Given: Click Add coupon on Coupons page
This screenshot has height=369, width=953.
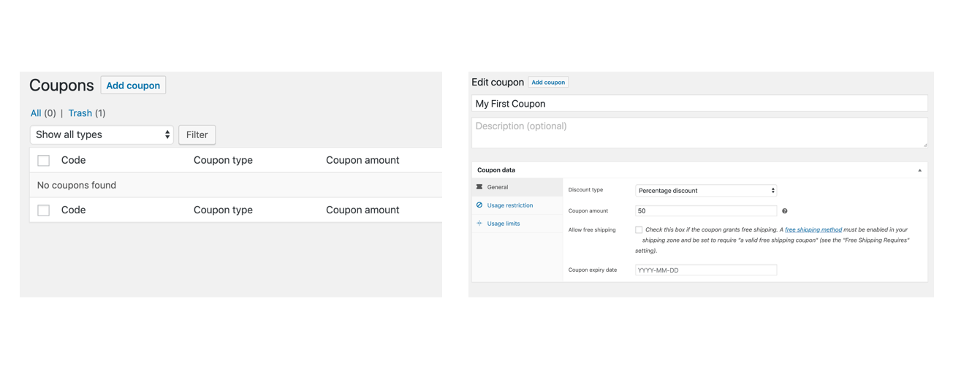Looking at the screenshot, I should (133, 85).
